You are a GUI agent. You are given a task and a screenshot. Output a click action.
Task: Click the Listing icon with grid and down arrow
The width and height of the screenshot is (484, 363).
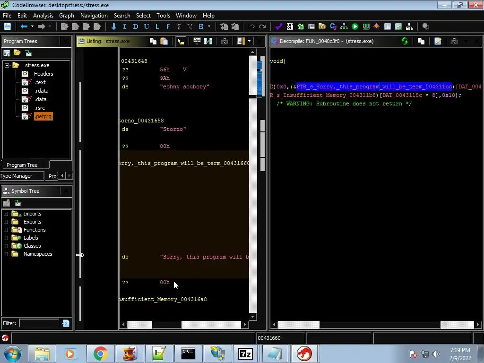click(x=197, y=41)
